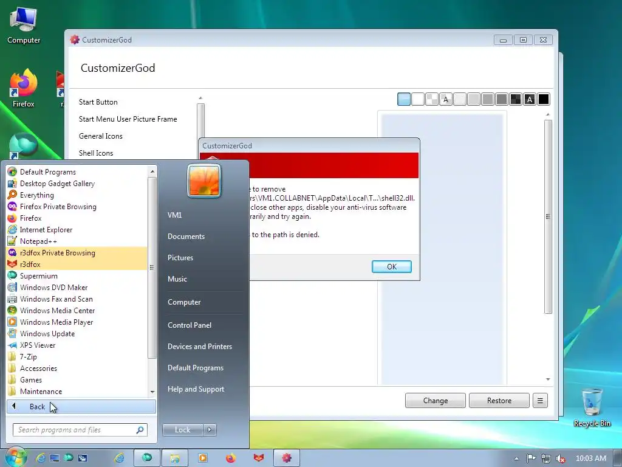
Task: Click the Action Center flag icon
Action: pos(531,458)
